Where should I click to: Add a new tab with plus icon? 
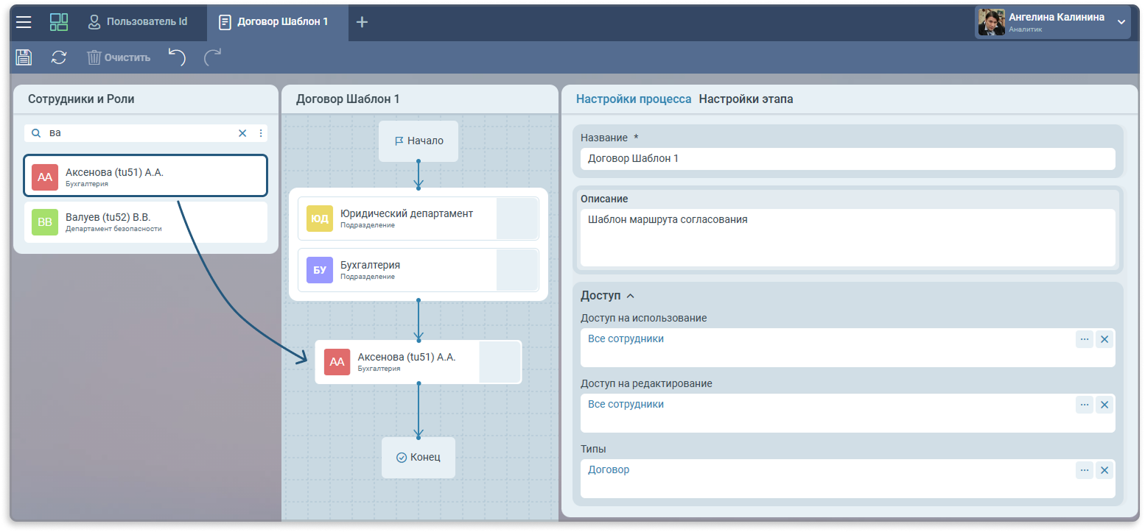(362, 22)
